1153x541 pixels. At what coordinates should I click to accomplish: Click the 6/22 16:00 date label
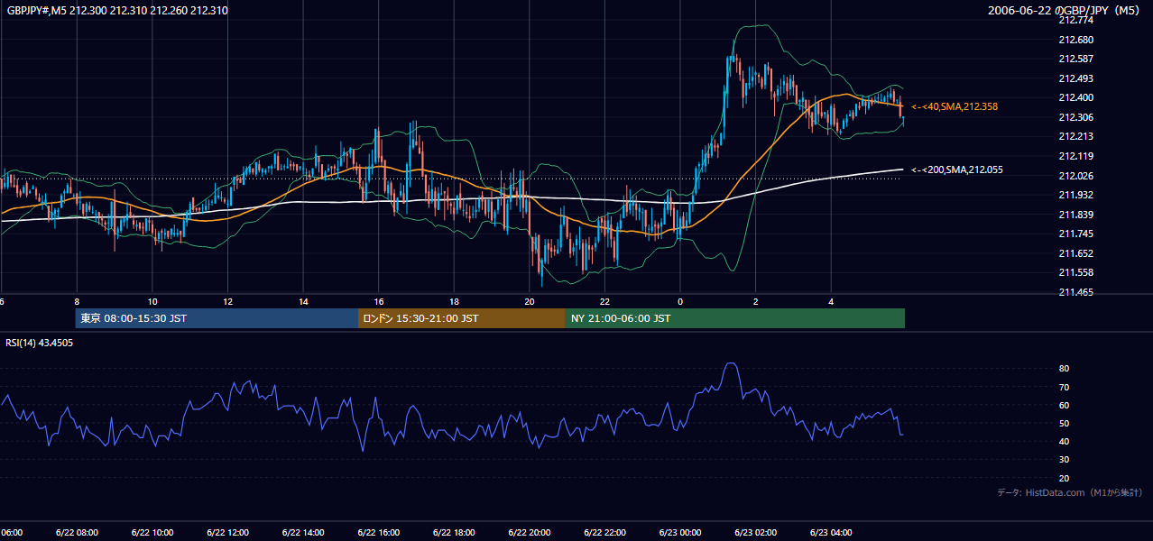click(x=379, y=533)
